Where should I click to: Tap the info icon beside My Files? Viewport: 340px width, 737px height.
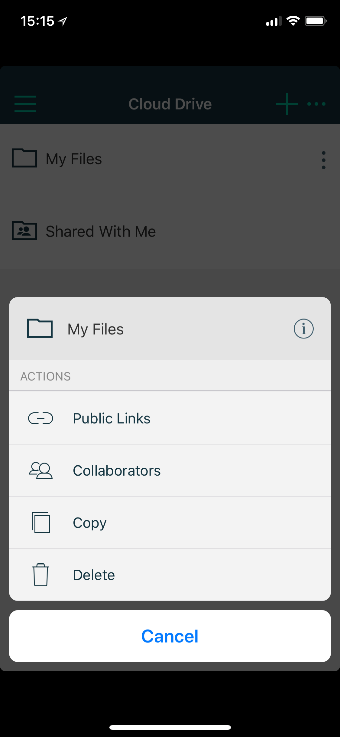303,329
